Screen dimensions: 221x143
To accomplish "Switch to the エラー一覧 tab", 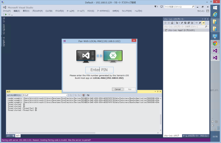I will [10, 136].
